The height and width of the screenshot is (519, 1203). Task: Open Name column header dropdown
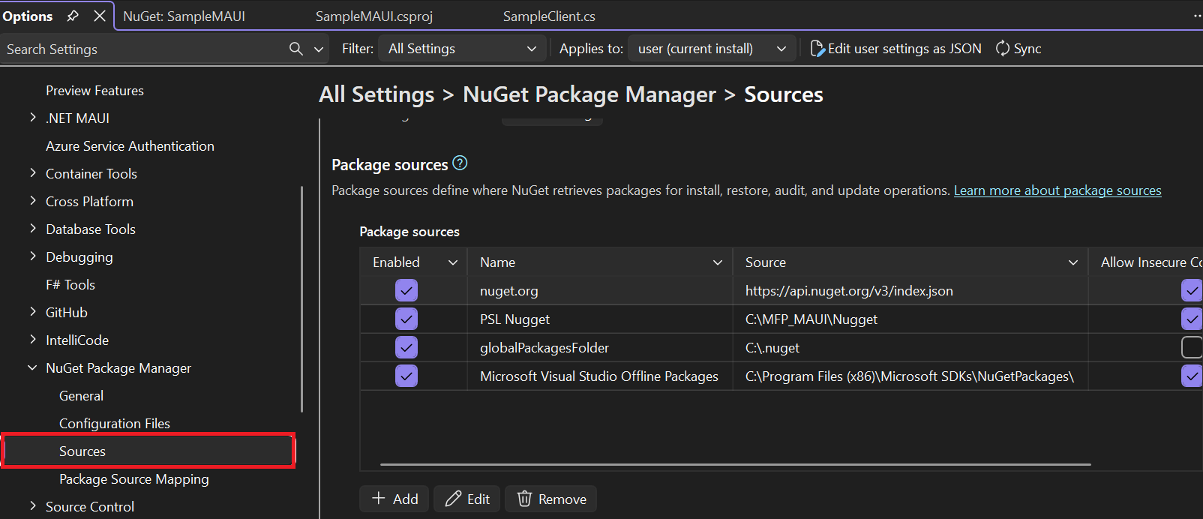point(718,262)
